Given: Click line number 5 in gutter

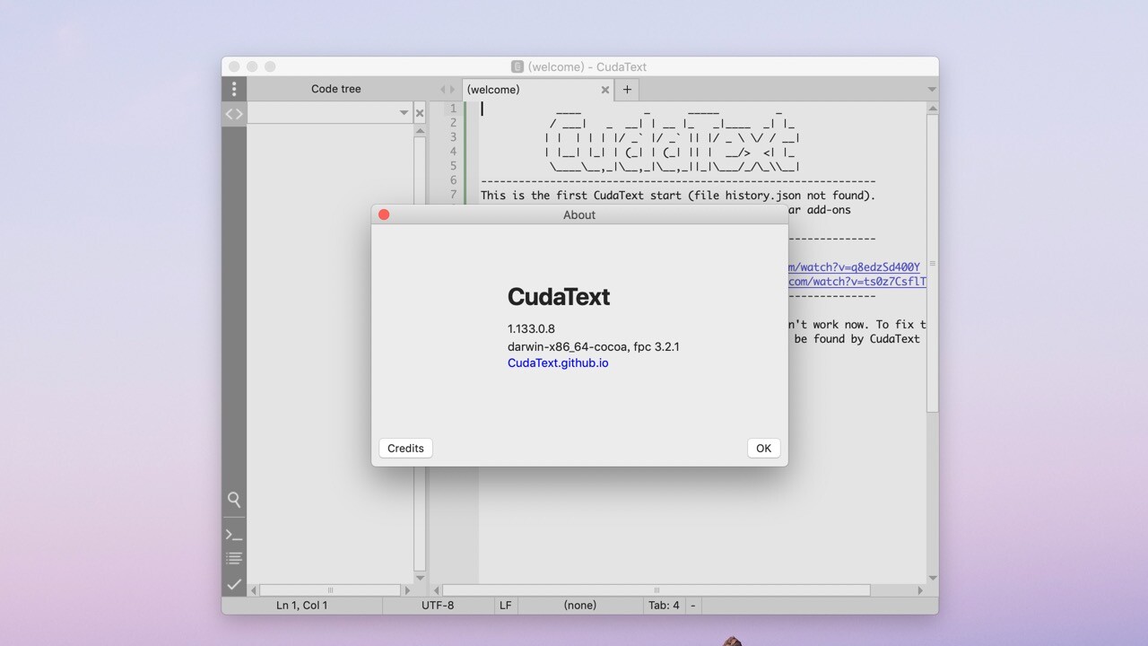Looking at the screenshot, I should [x=454, y=166].
